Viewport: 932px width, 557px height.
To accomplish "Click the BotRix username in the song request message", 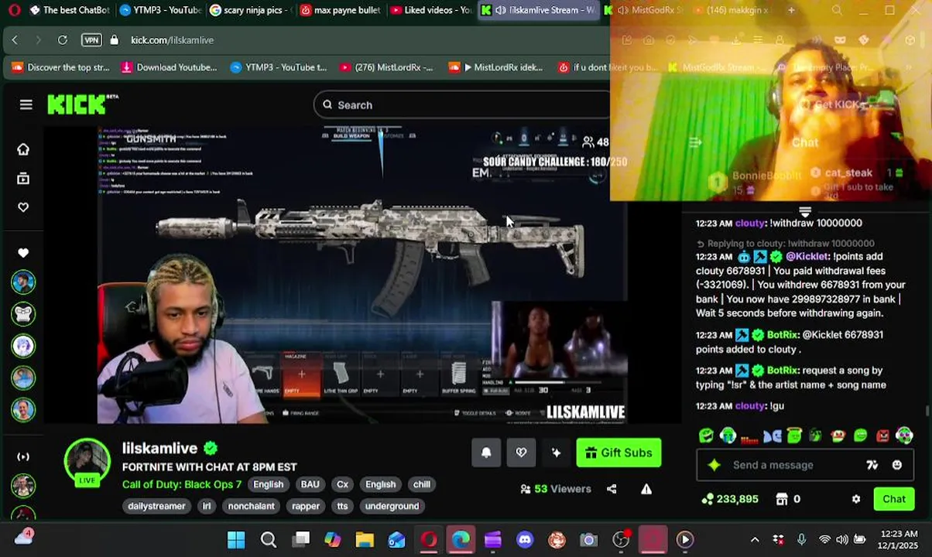I will click(x=782, y=371).
